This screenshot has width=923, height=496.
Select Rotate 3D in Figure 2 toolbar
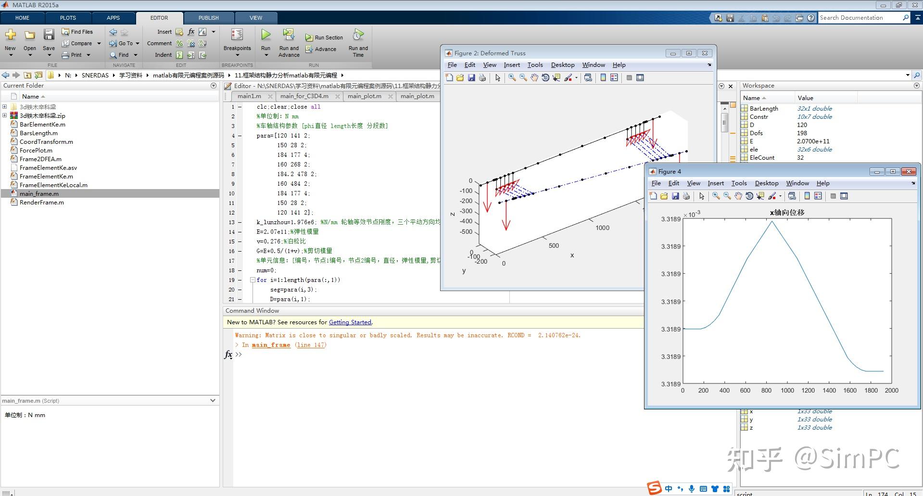pyautogui.click(x=545, y=77)
